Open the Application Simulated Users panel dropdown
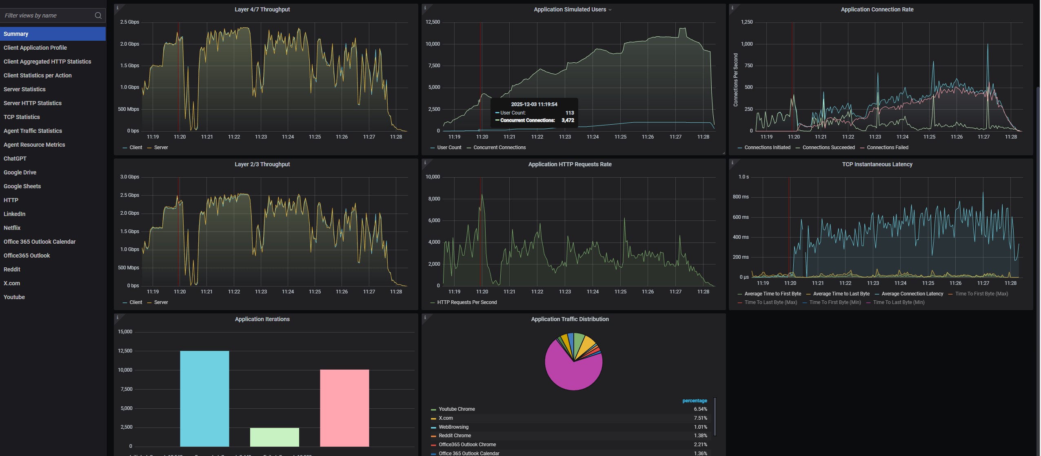 click(x=610, y=10)
